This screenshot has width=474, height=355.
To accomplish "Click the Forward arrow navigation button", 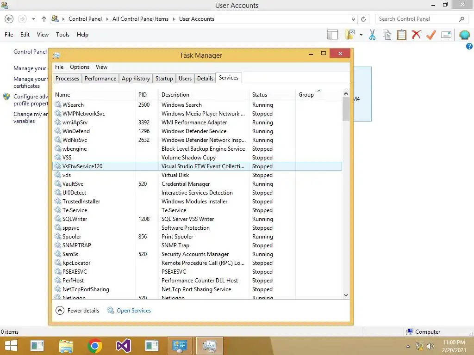I will pyautogui.click(x=22, y=19).
